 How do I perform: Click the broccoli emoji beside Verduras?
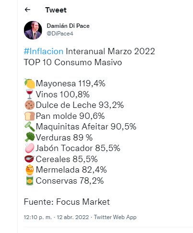point(30,137)
